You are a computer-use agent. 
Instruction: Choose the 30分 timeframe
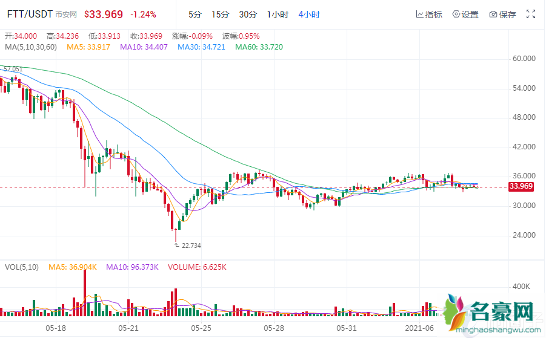click(247, 15)
